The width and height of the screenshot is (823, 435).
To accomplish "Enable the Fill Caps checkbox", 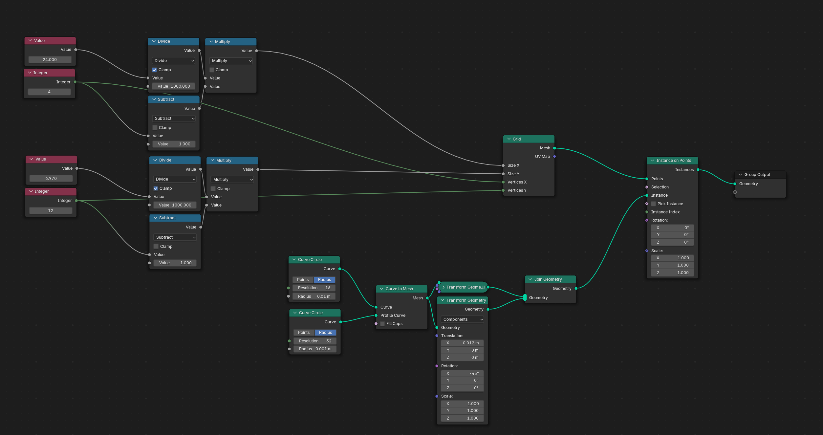I will pyautogui.click(x=382, y=324).
